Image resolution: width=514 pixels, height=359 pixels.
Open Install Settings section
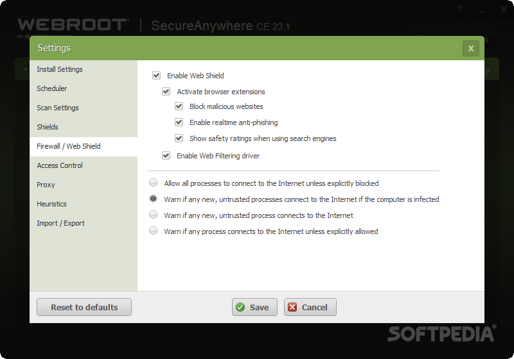[84, 69]
